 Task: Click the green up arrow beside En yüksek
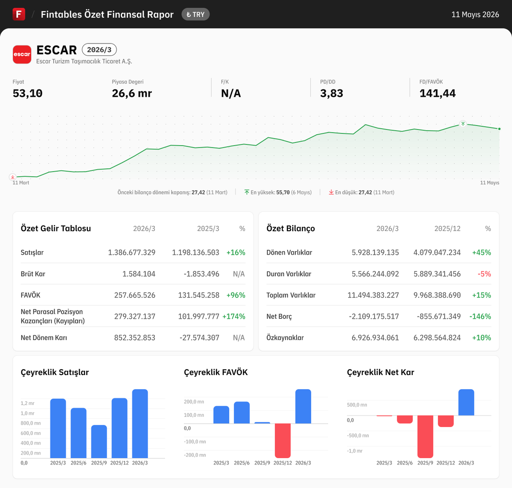click(x=247, y=192)
